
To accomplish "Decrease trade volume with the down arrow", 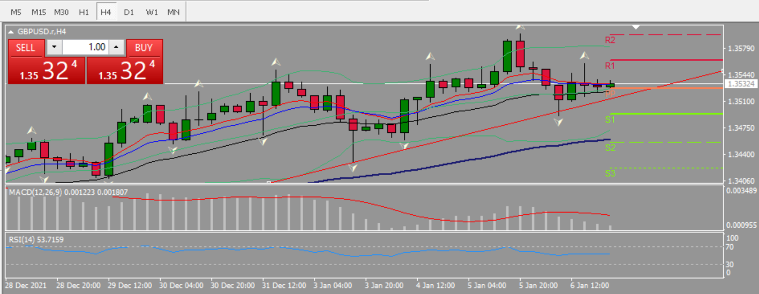I will [x=54, y=48].
